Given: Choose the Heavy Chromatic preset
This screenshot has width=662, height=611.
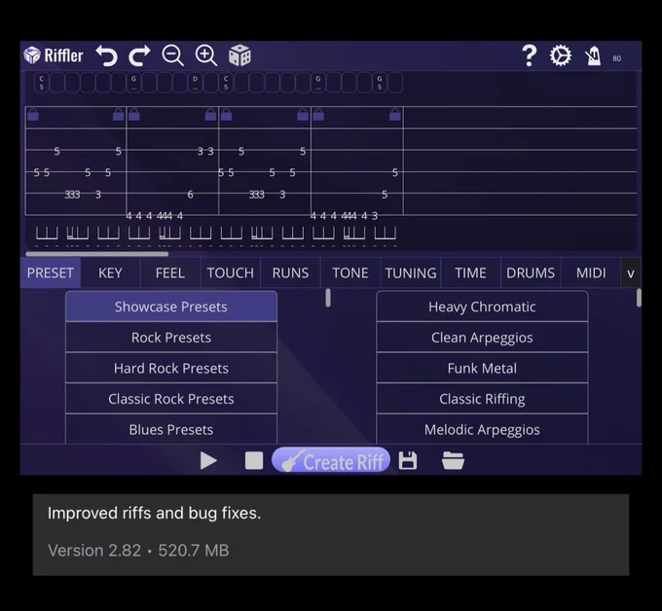Looking at the screenshot, I should [x=482, y=306].
